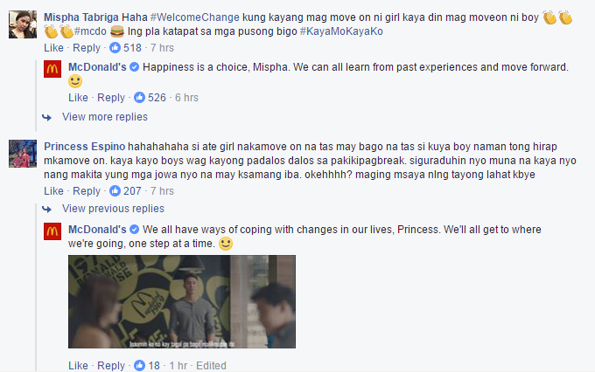The image size is (595, 372).
Task: Click McDonald's logo avatar beside coping reply
Action: (x=52, y=231)
